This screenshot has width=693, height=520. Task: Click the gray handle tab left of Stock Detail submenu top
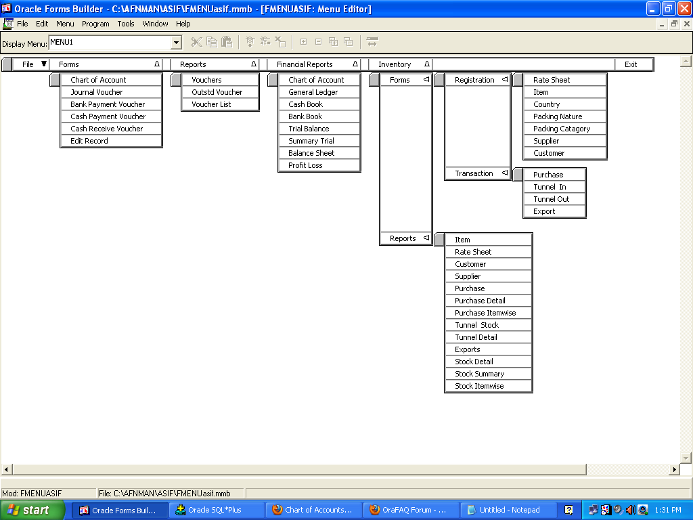[x=439, y=240]
